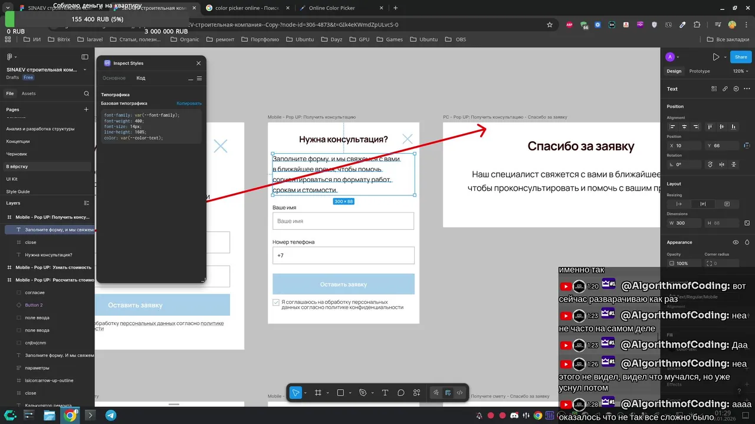
Task: Collapse all layers icon
Action: [86, 203]
